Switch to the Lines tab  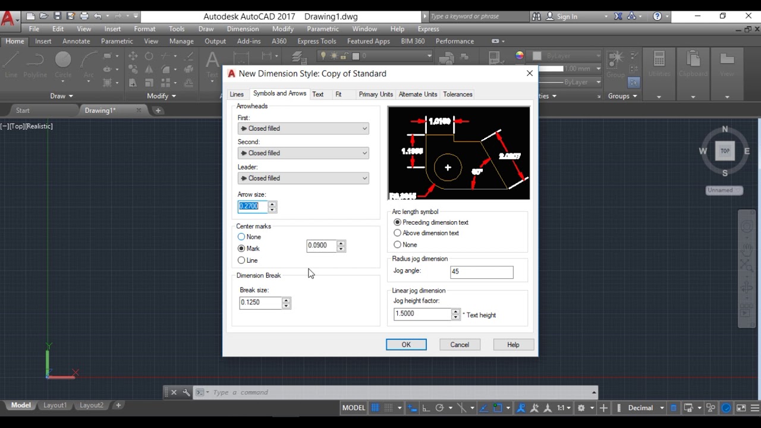click(x=237, y=95)
